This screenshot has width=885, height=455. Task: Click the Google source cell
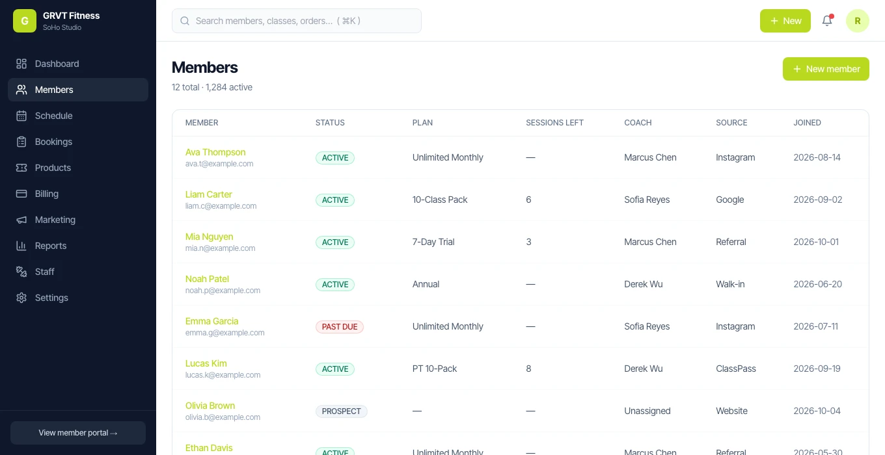729,200
